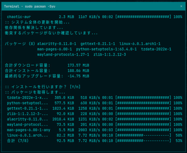Click the tzdata row progress bar

143,97
